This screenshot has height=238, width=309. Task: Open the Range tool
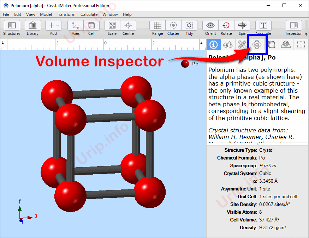click(158, 25)
